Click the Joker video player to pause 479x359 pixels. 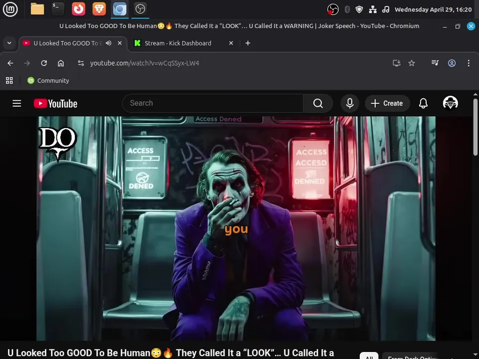point(236,228)
